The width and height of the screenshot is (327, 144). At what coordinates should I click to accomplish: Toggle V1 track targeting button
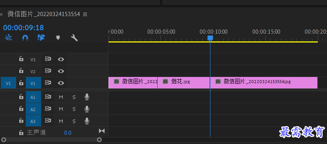point(33,83)
